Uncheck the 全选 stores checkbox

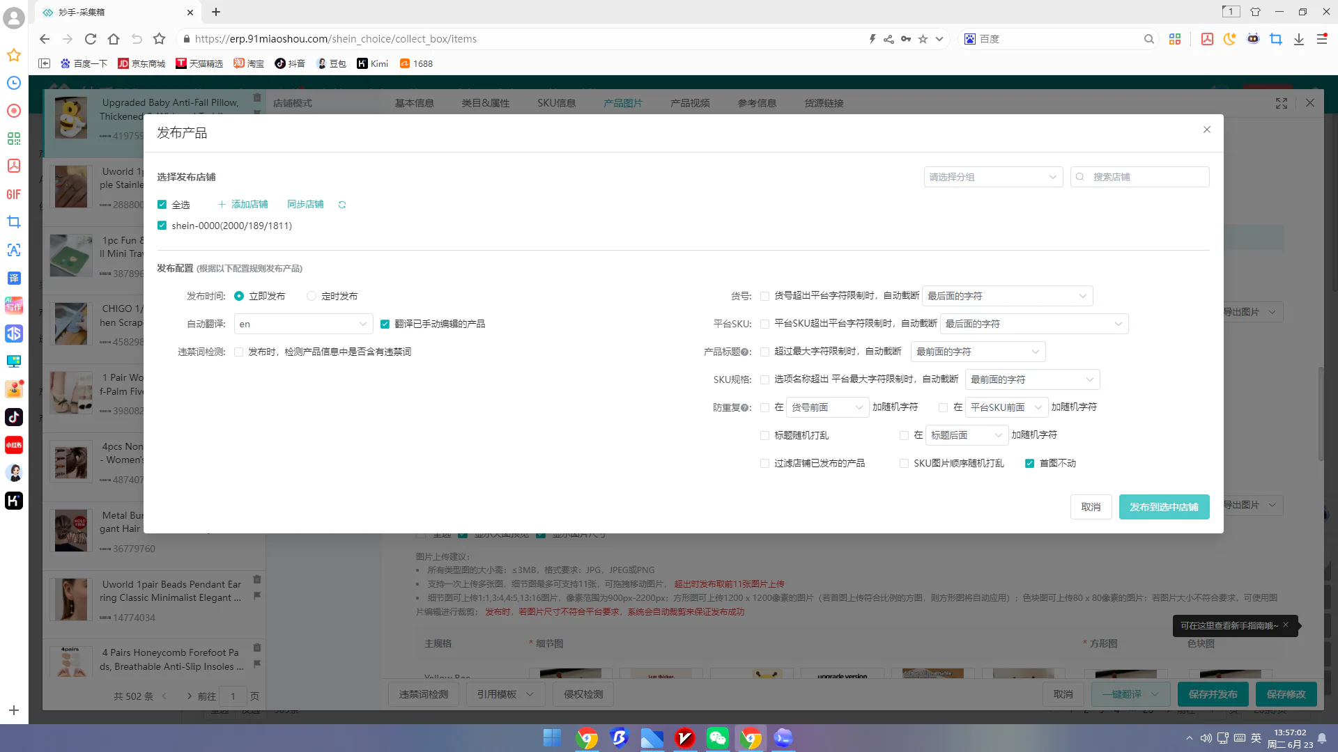162,205
